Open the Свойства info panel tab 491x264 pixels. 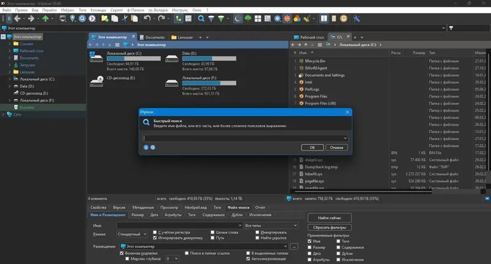(98, 208)
